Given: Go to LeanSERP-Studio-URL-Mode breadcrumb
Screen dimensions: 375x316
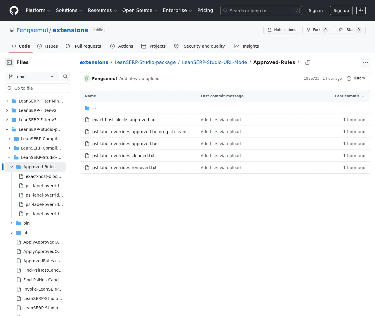Looking at the screenshot, I should [214, 62].
